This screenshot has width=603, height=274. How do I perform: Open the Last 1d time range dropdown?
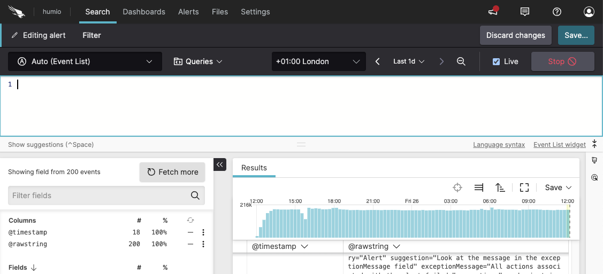pos(409,61)
